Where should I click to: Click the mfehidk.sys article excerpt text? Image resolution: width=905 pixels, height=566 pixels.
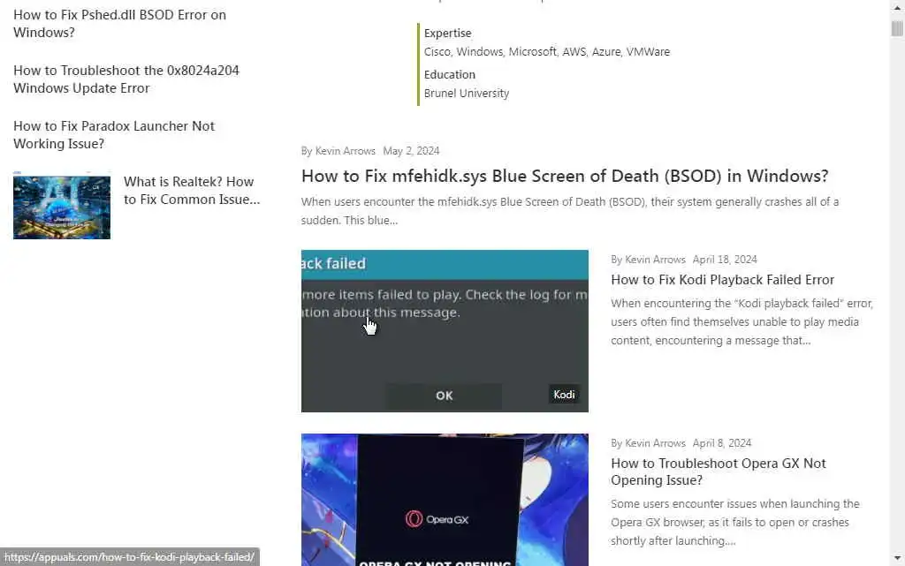tap(570, 211)
